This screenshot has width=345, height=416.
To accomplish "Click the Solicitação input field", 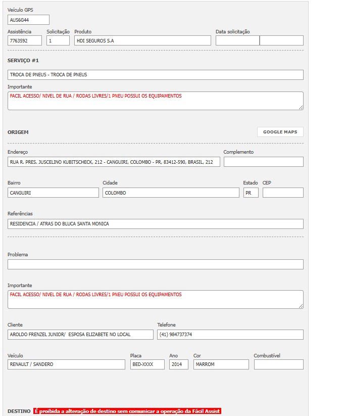I will (58, 40).
